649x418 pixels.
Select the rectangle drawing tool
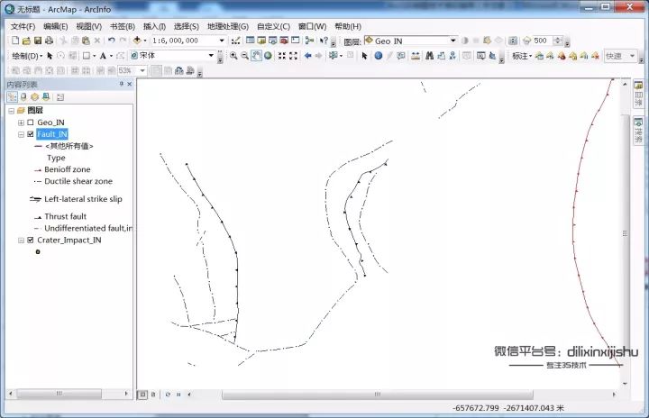[87, 56]
